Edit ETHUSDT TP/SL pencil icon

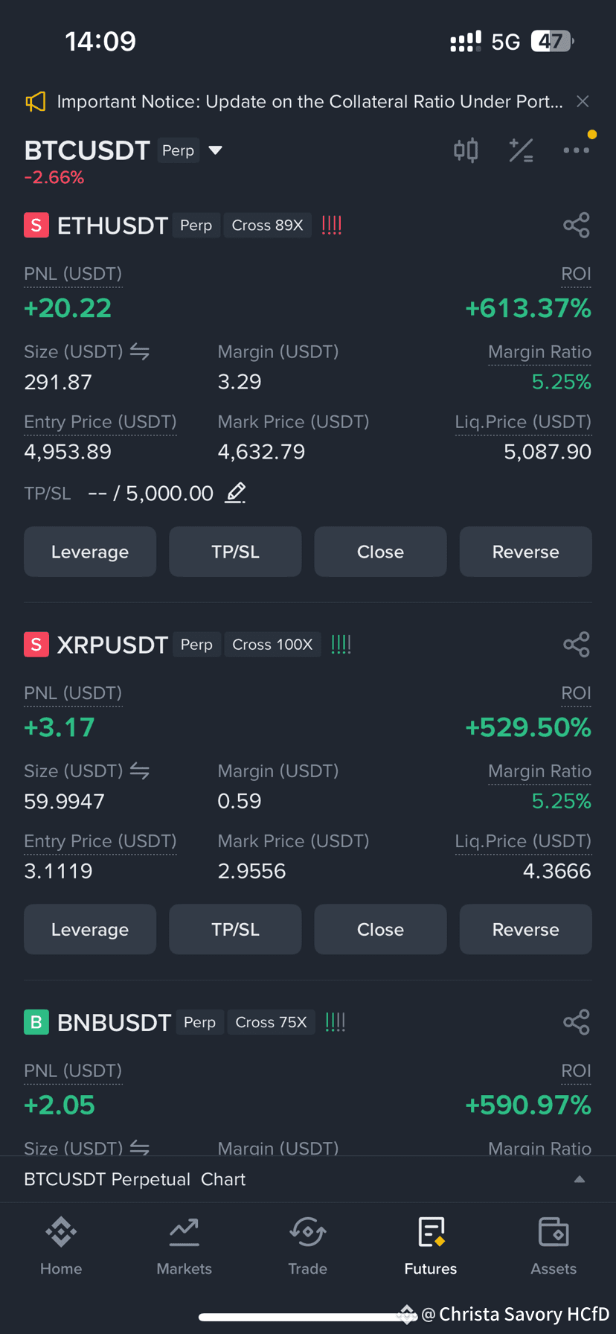(236, 493)
